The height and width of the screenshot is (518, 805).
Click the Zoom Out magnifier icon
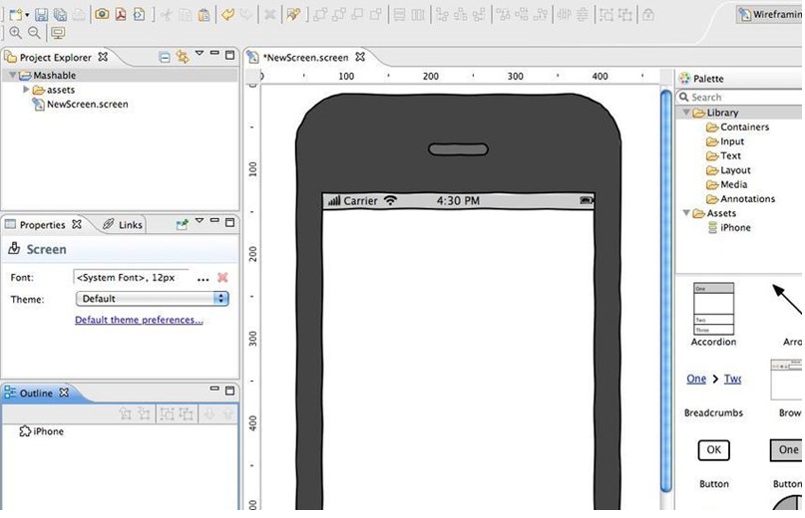coord(35,34)
